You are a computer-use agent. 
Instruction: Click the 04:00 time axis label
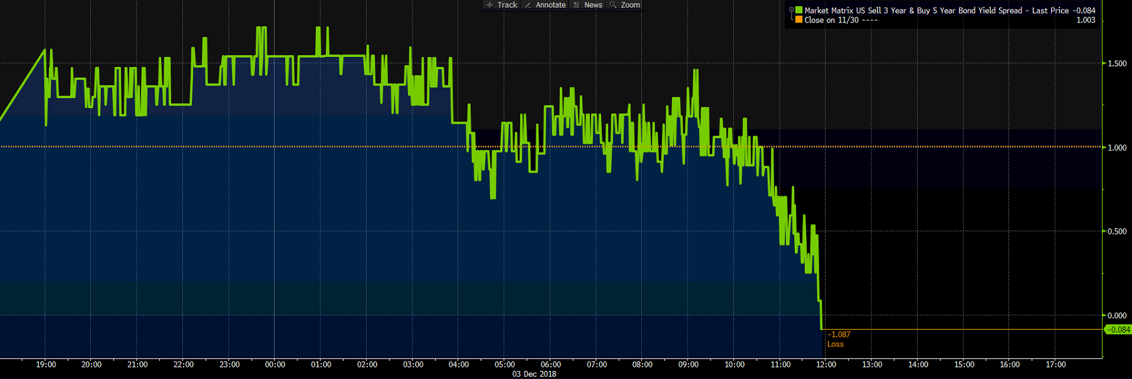459,365
